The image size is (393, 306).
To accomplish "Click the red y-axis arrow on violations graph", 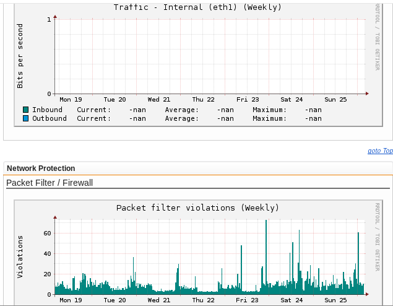I will coord(55,217).
